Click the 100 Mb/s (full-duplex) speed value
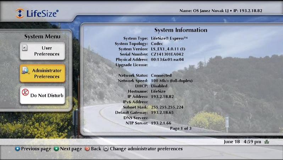Screen dimensions: 283x160 click(x=172, y=81)
